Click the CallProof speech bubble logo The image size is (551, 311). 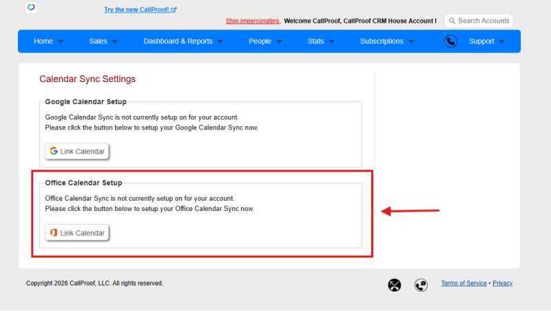click(x=31, y=8)
